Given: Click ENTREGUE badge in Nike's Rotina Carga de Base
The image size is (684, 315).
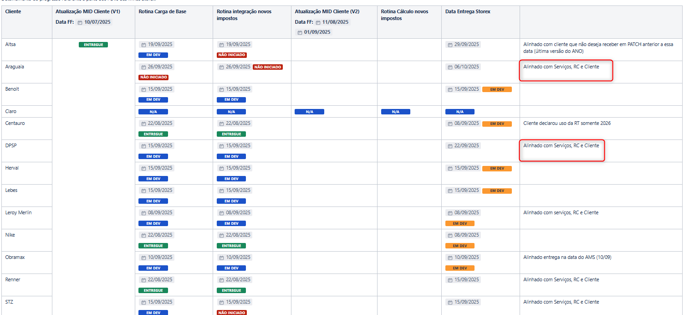Looking at the screenshot, I should tap(153, 246).
